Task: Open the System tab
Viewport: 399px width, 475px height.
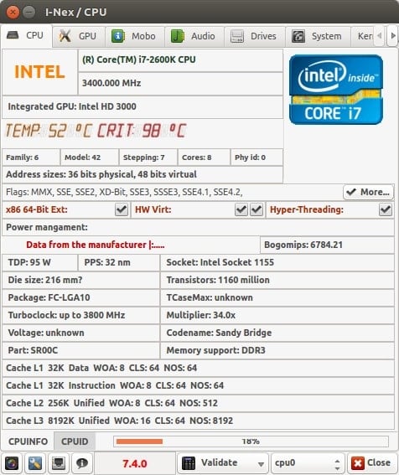Action: click(318, 36)
